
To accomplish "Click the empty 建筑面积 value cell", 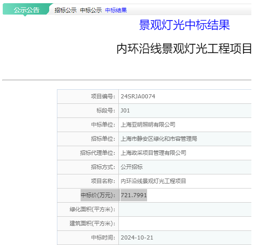I will (185, 224).
